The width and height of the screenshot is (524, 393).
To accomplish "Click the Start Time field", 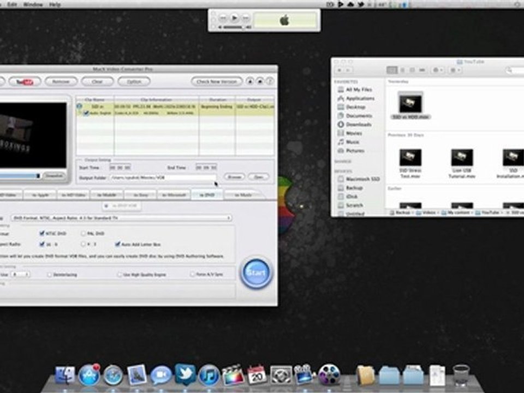I will tap(120, 168).
